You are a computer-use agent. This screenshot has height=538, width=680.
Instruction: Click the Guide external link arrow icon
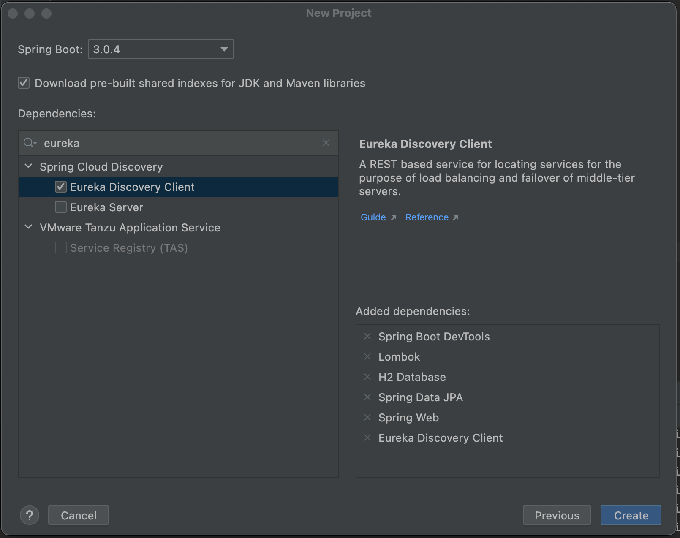(394, 217)
